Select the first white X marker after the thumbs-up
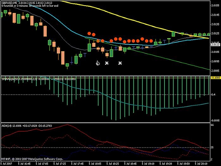 point(107,63)
